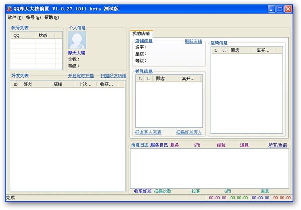Click the app icon in the title bar
Screen dimensions: 301x210
[9, 9]
